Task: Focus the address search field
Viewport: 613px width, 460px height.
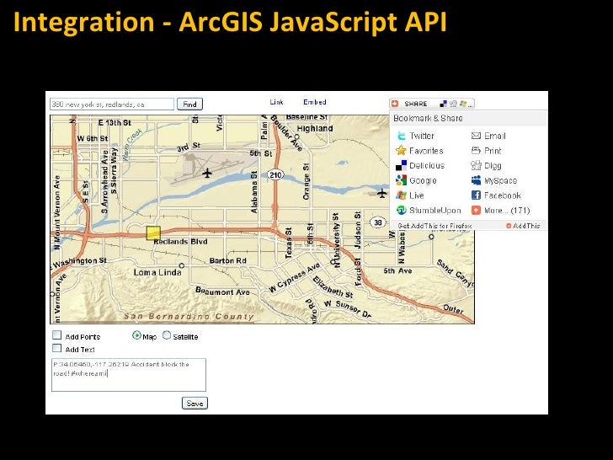Action: pos(112,104)
